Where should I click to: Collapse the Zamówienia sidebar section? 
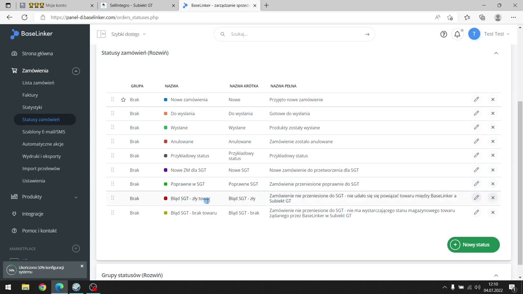(76, 71)
